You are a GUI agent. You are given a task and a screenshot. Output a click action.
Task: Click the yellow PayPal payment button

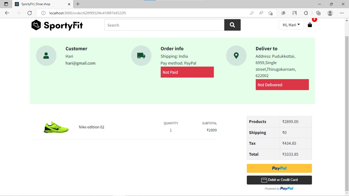pyautogui.click(x=279, y=168)
